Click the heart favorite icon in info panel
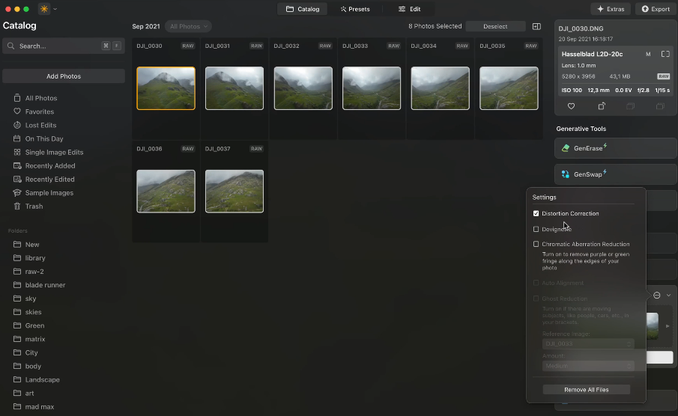Viewport: 678px width, 416px height. 571,107
